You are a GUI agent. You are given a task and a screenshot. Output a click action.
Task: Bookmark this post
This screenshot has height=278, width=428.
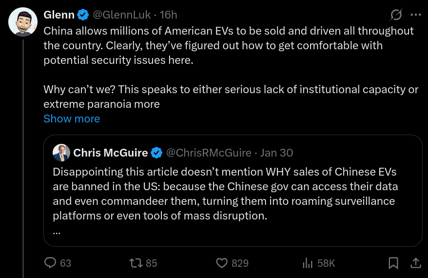393,263
